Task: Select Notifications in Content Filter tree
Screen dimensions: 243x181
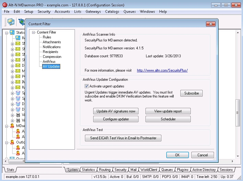Action: tap(52, 47)
